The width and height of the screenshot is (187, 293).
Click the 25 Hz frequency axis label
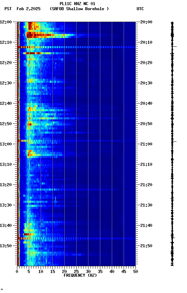[x=76, y=272]
